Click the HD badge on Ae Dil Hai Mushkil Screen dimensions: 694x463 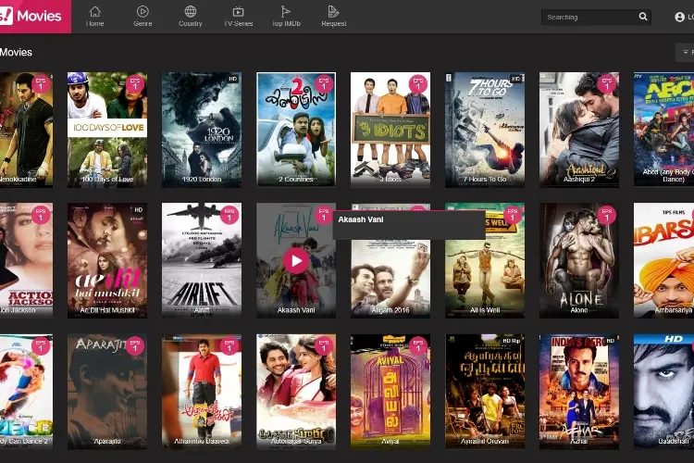click(x=139, y=209)
